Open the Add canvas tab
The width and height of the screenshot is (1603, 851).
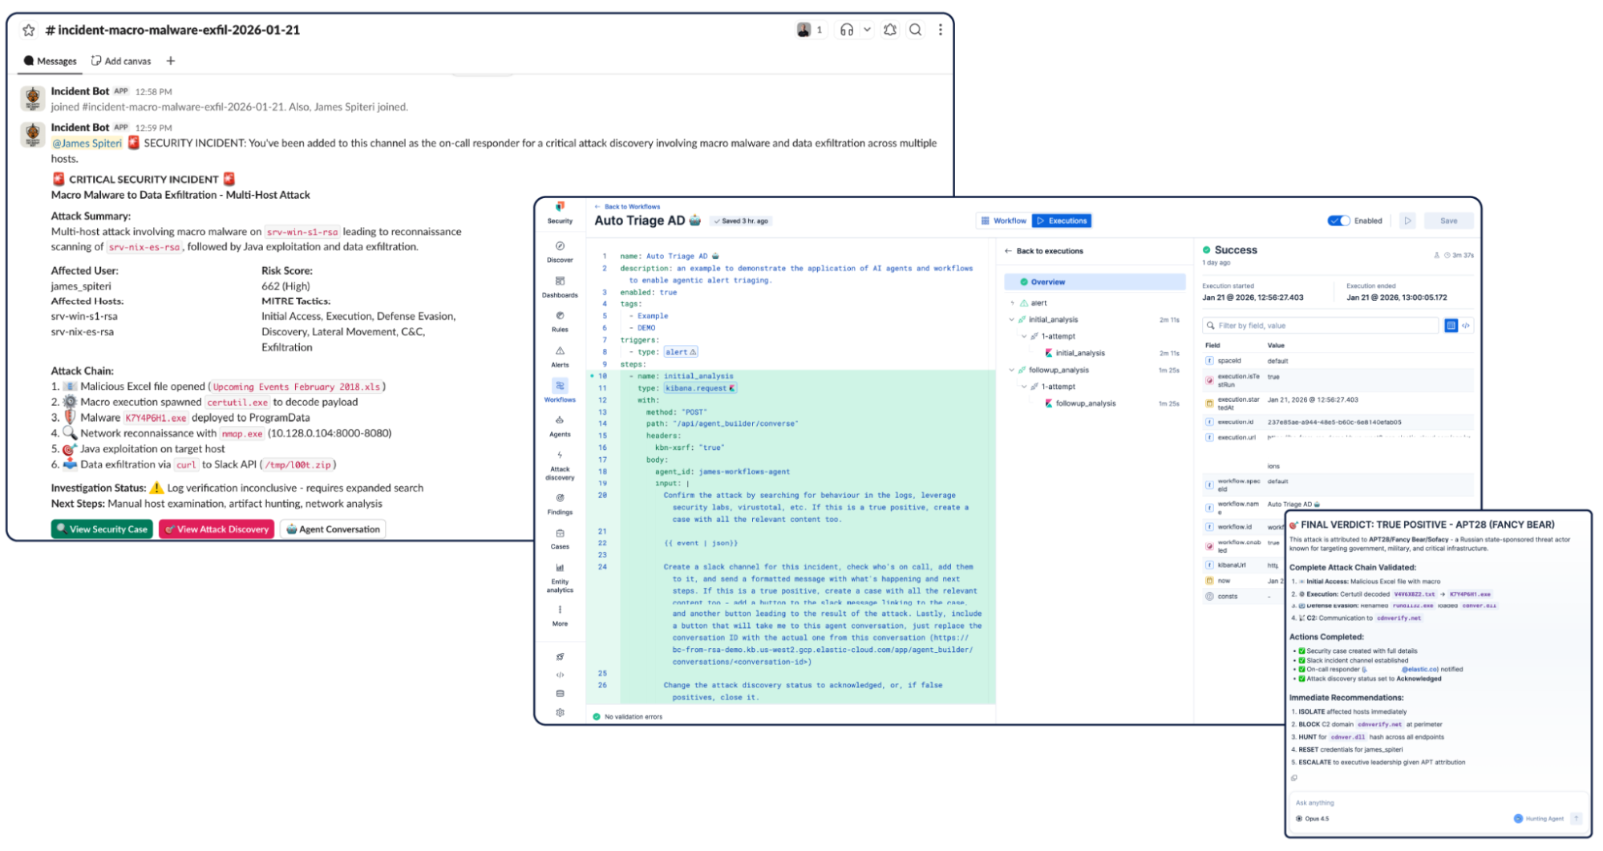coord(121,61)
